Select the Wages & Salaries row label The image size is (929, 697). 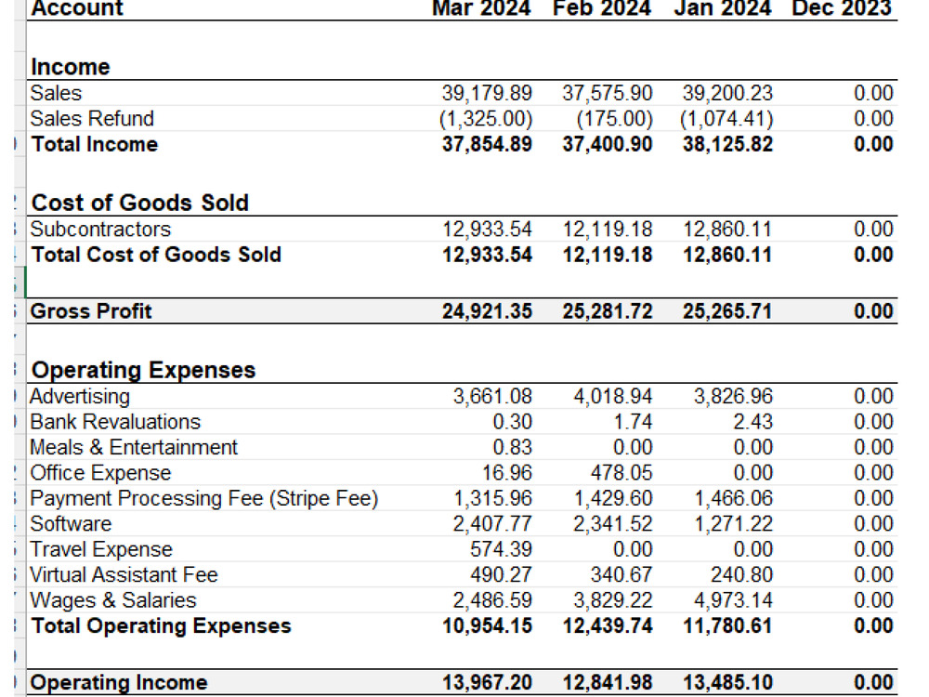tap(113, 599)
